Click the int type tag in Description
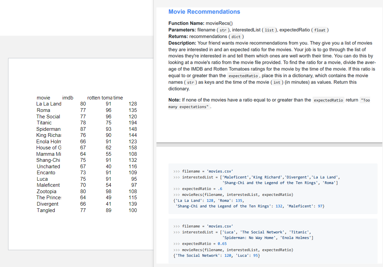 [276, 82]
